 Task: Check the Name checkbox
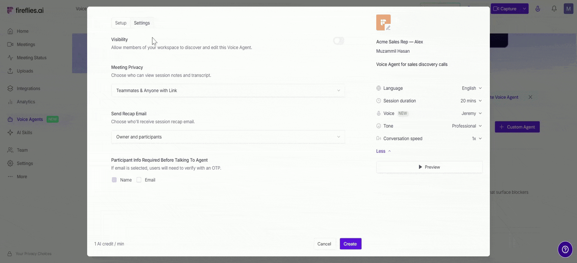(114, 180)
